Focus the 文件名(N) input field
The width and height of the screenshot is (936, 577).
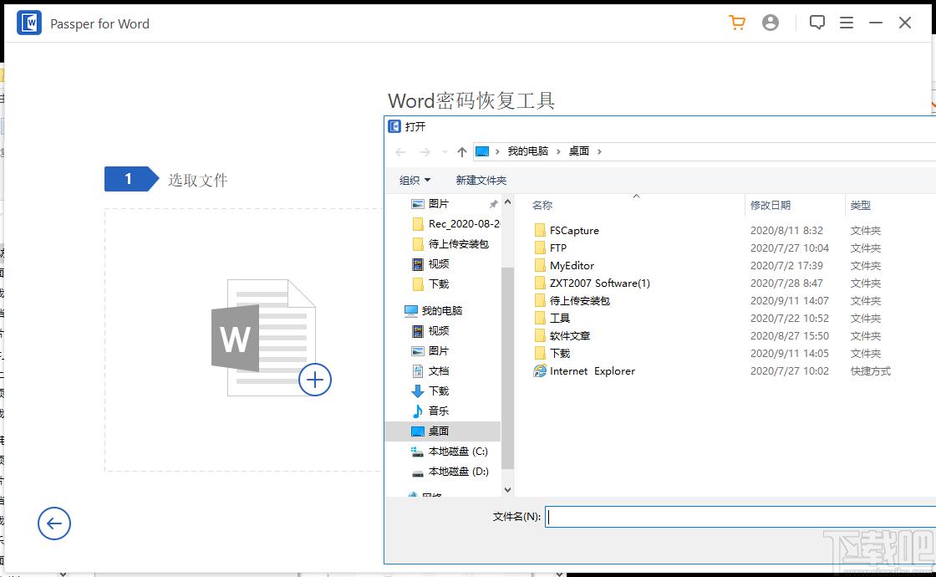click(740, 517)
